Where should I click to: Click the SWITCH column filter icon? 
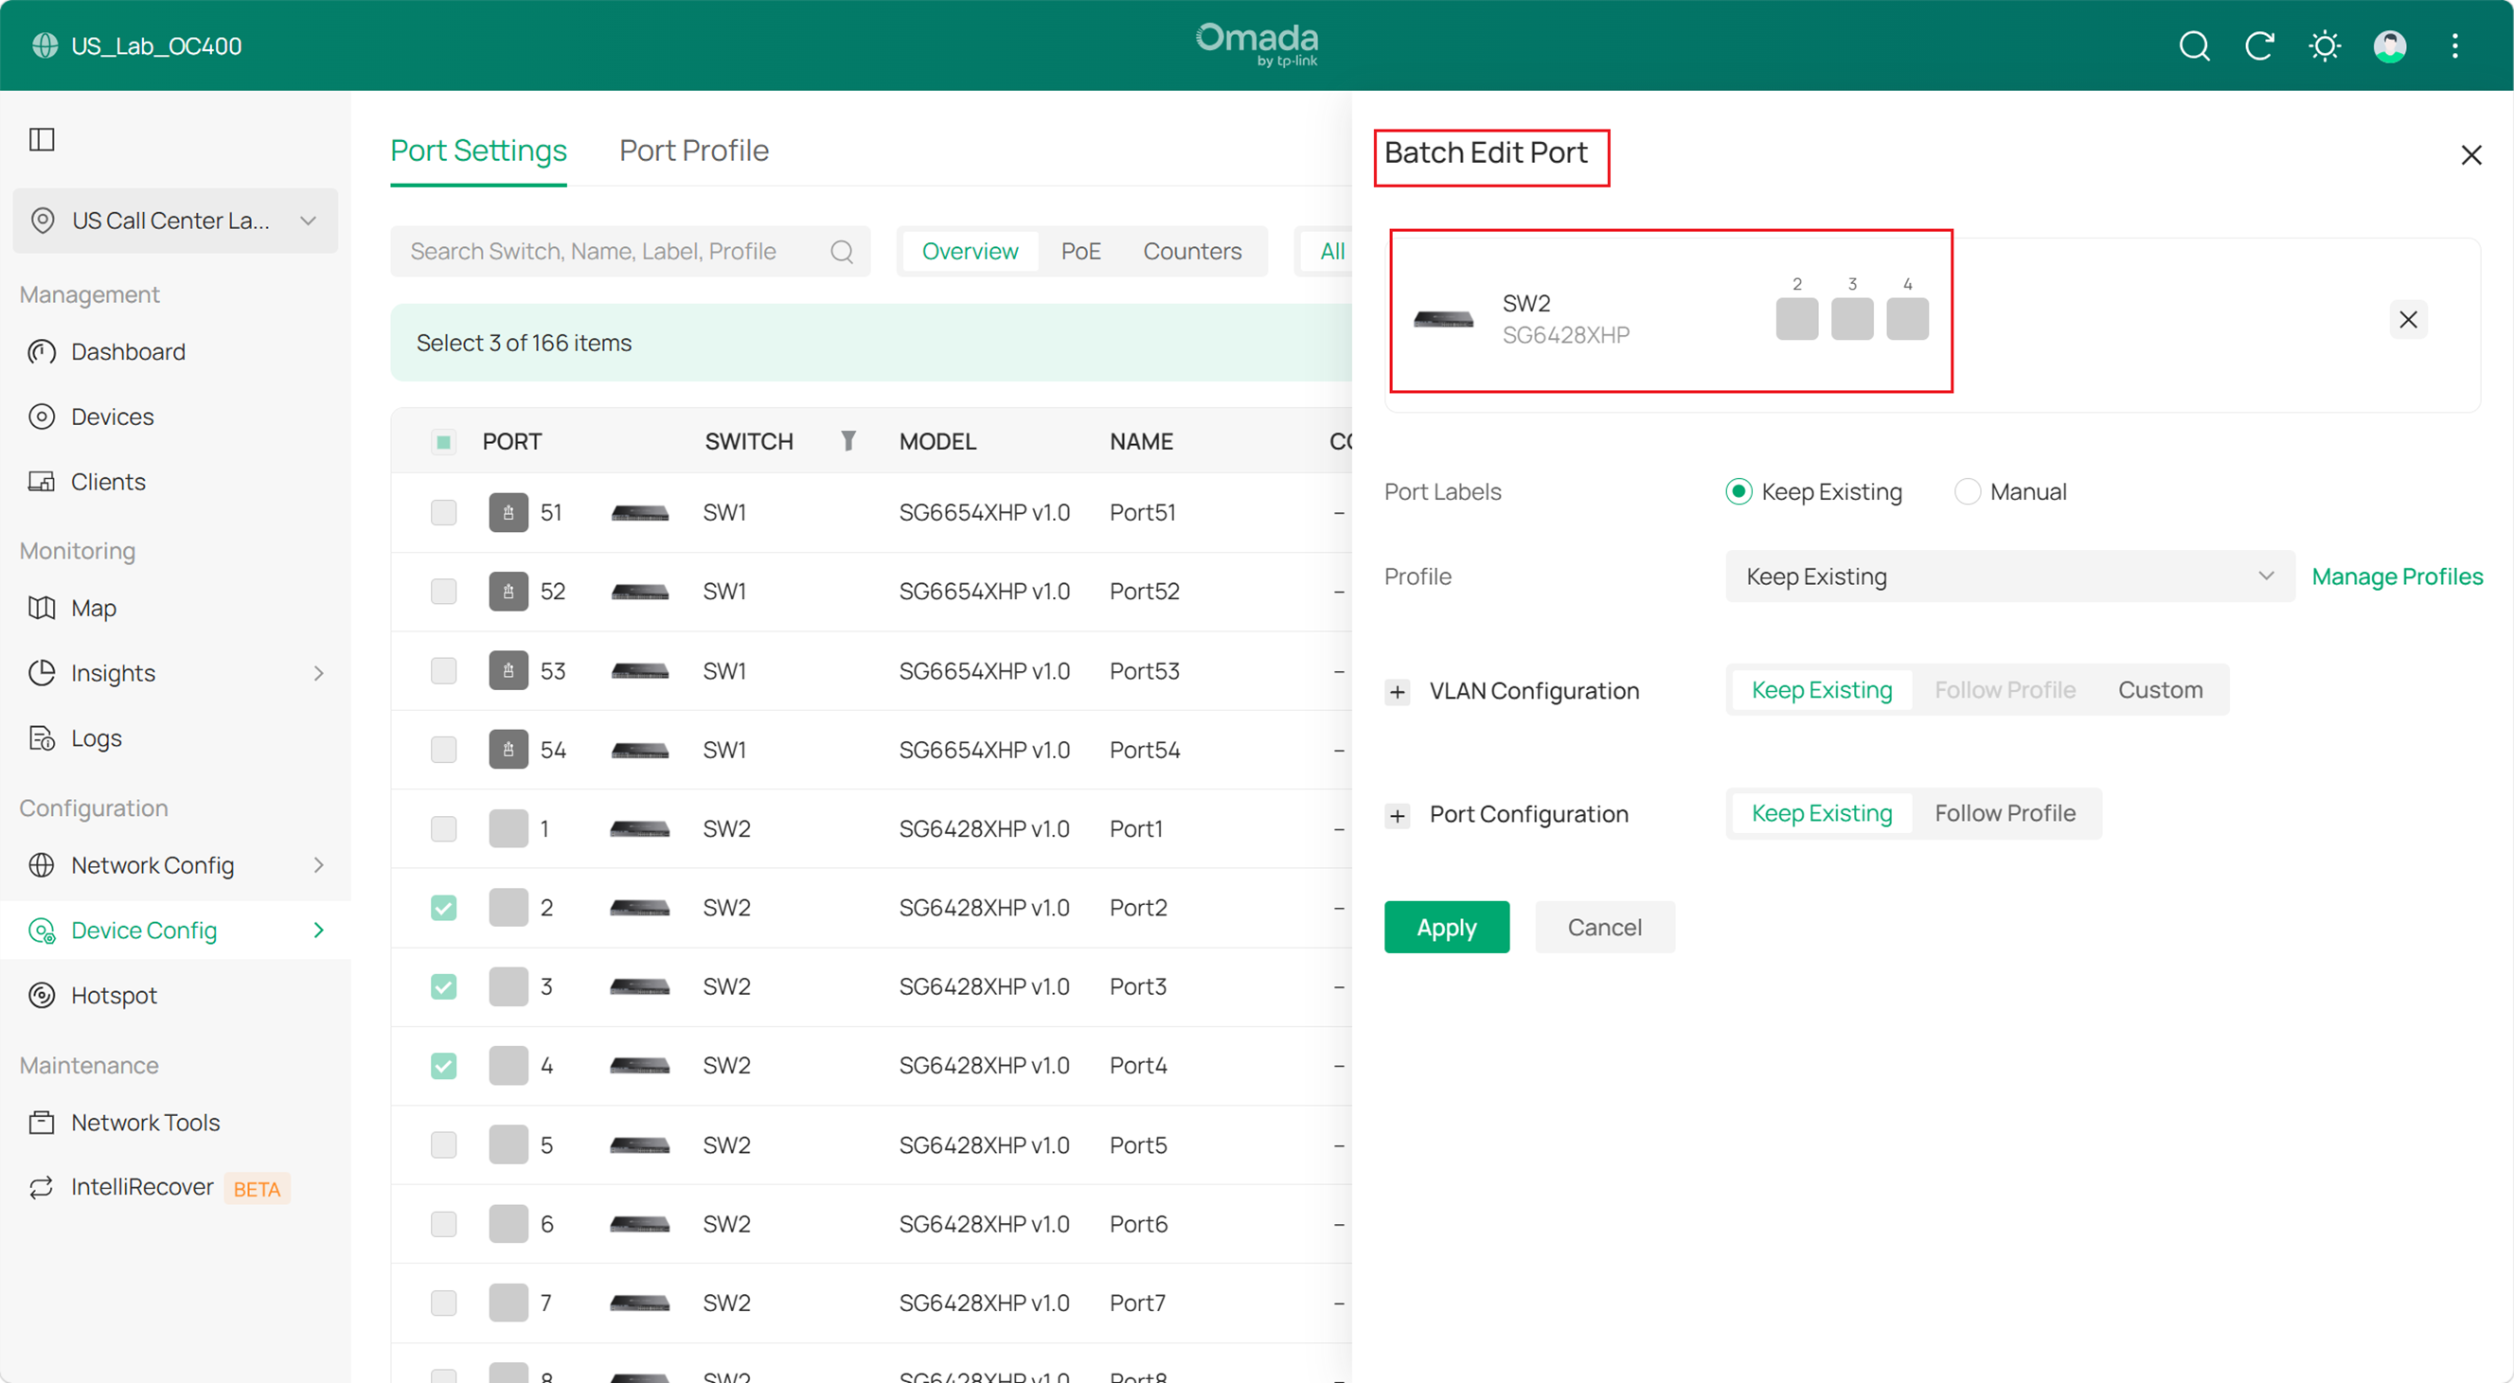pos(848,441)
